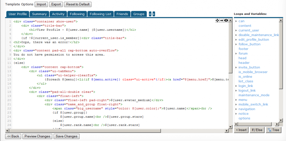
Task: Click the fullscreen move-arrows icon in editor
Action: tap(217, 20)
